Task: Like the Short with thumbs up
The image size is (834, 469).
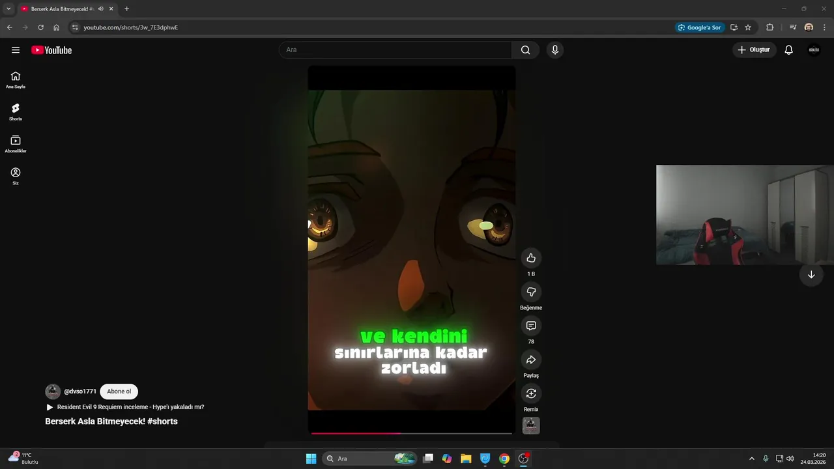Action: [x=531, y=258]
